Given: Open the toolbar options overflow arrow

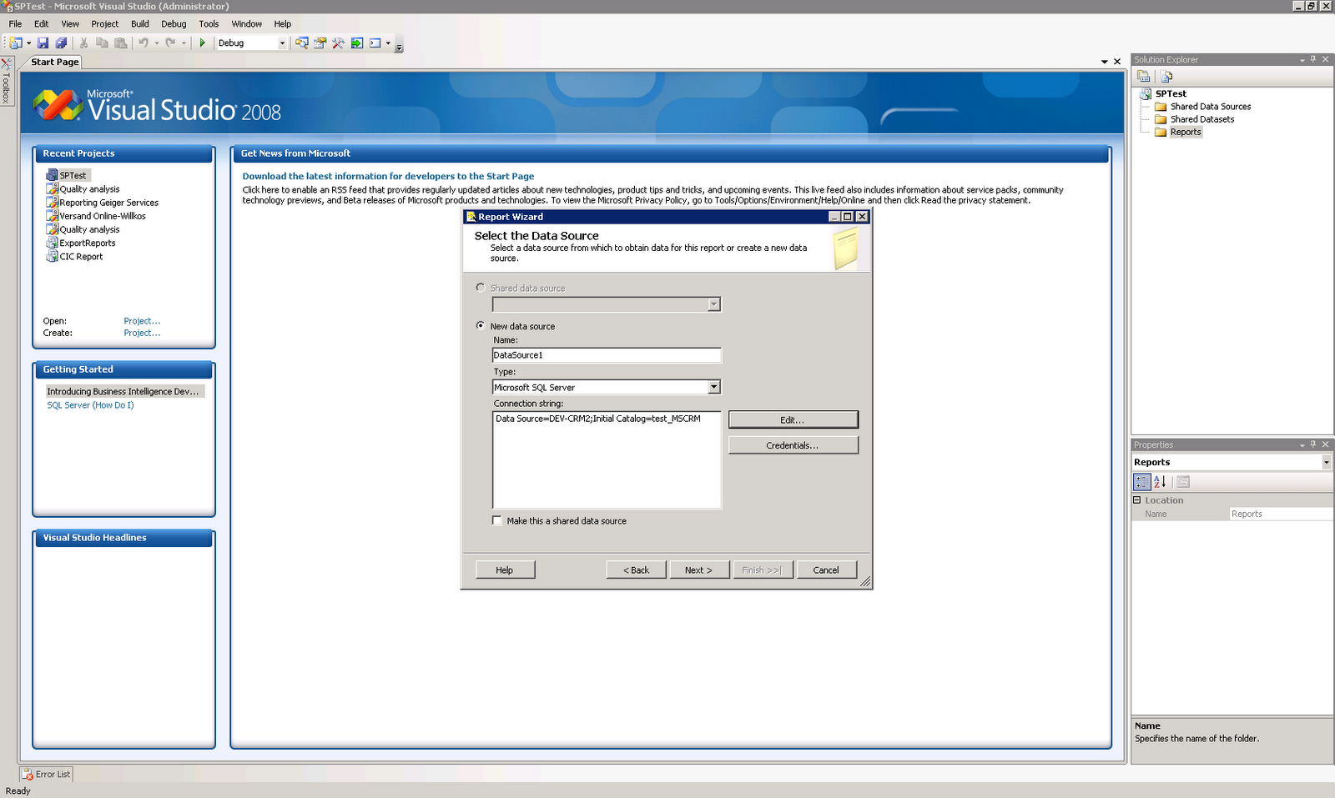Looking at the screenshot, I should [399, 46].
